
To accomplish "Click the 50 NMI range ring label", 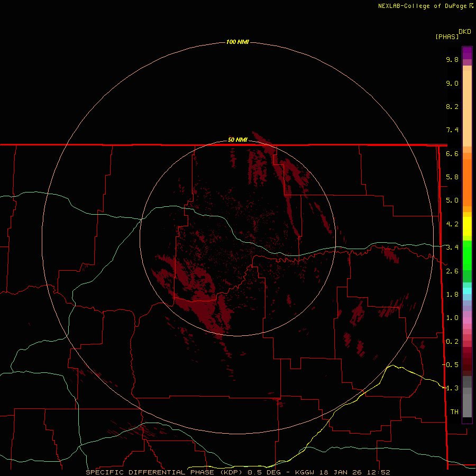I will pos(237,140).
